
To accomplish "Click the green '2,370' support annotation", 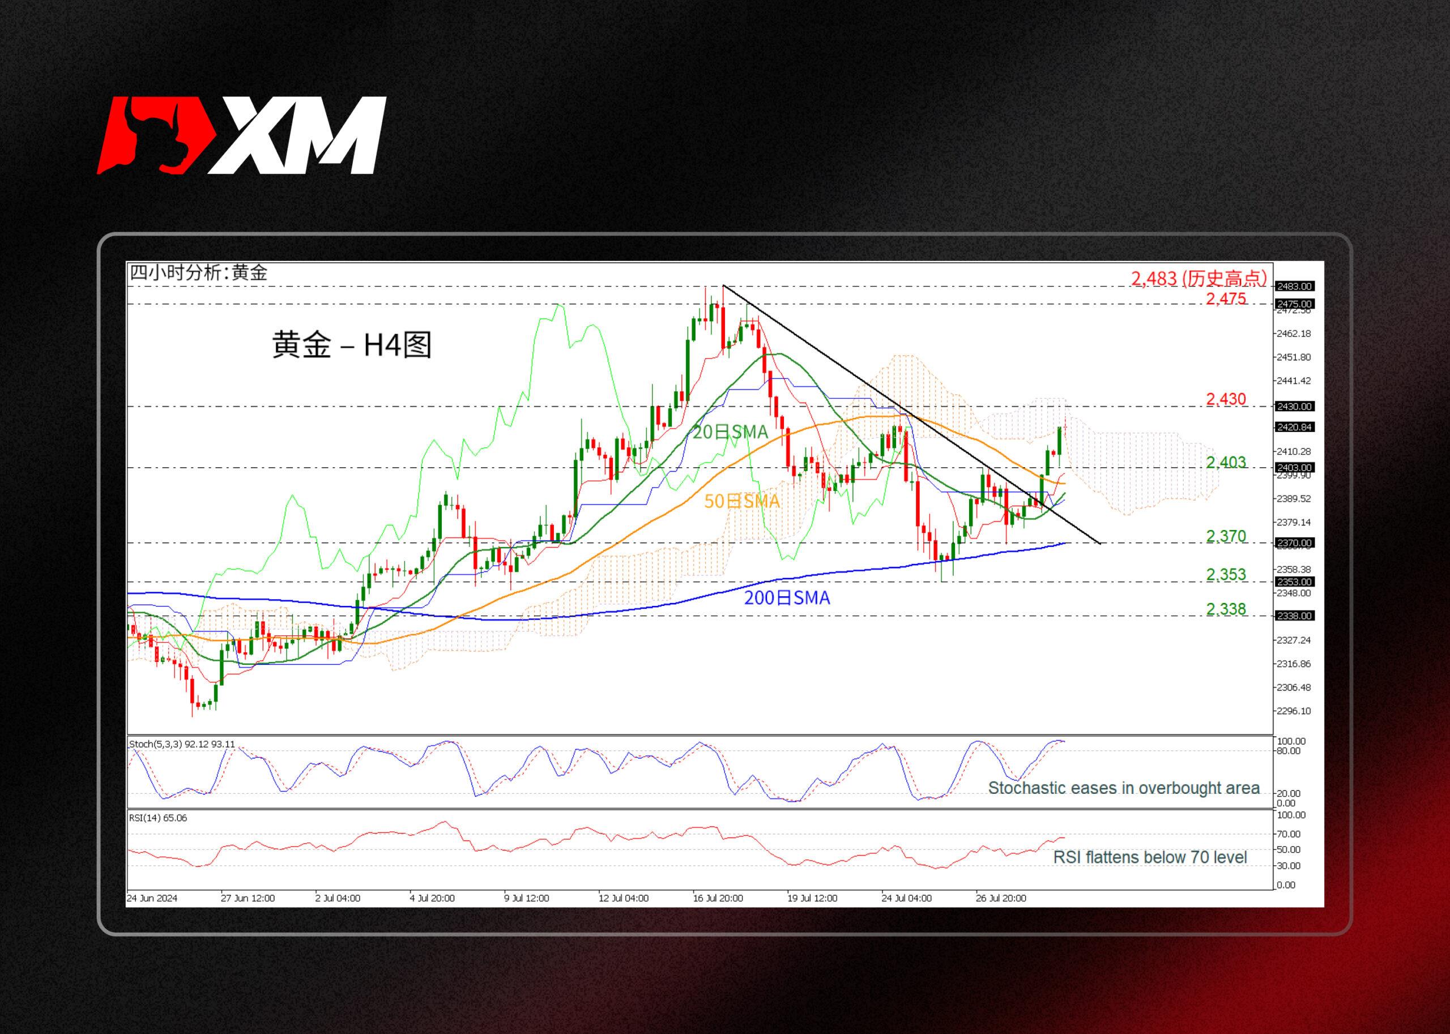I will [1226, 536].
